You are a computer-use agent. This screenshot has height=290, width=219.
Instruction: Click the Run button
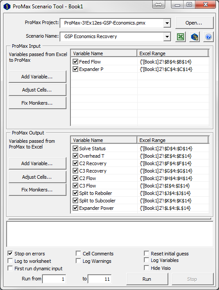coord(147,279)
